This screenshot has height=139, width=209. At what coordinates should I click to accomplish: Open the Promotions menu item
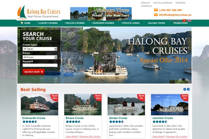(180, 23)
